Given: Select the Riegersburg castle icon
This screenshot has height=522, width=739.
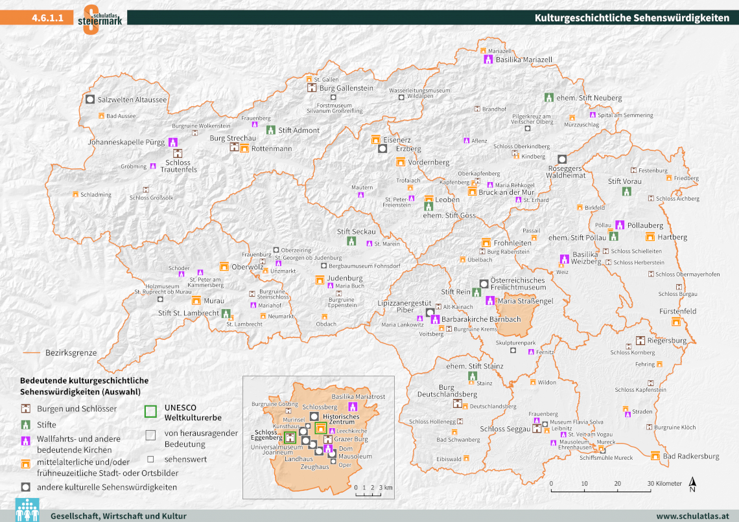Looking at the screenshot, I should [640, 341].
